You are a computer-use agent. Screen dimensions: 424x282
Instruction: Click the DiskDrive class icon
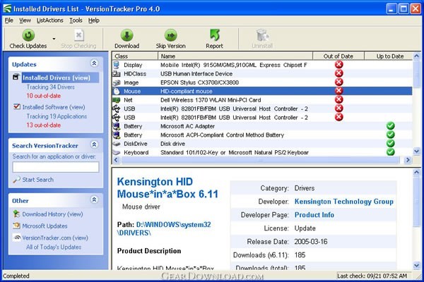[x=117, y=144]
